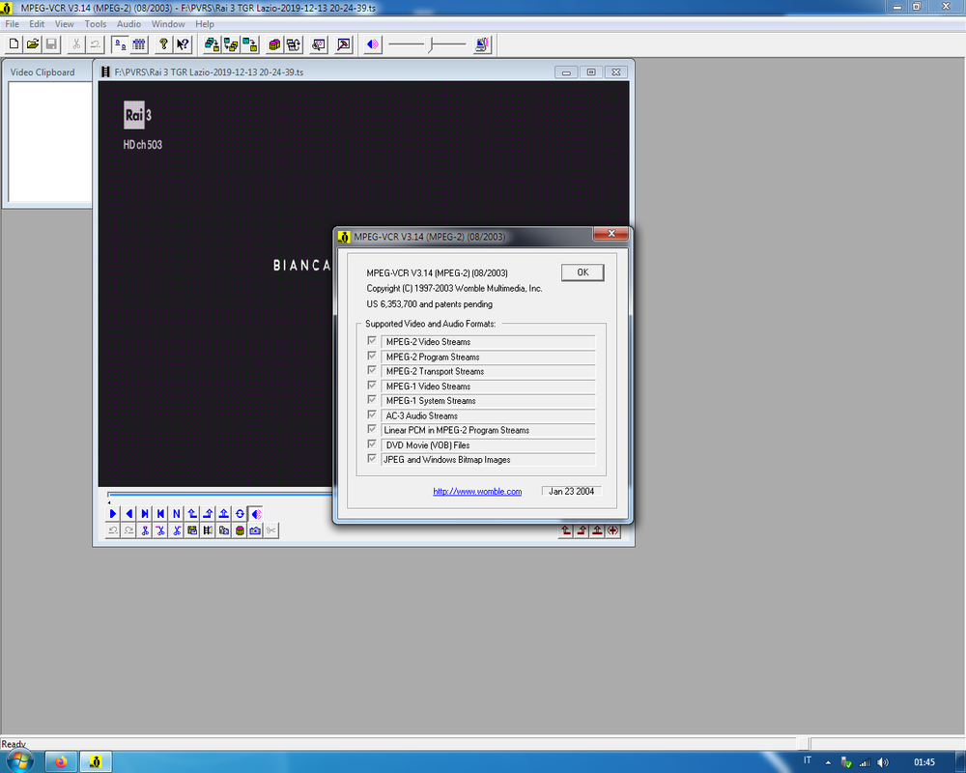Toggle the MPEG-2 Video Streams checkbox
This screenshot has width=966, height=773.
(372, 341)
